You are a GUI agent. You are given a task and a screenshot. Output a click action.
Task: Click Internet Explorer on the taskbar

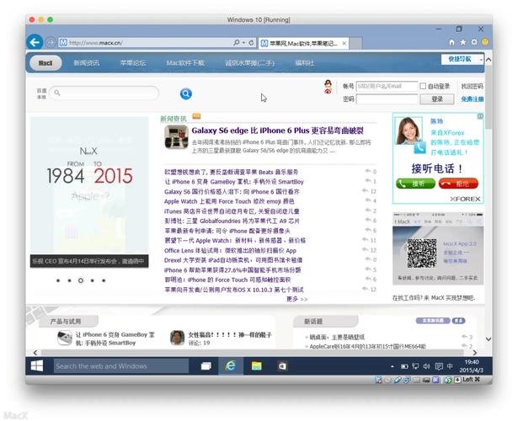pyautogui.click(x=231, y=366)
